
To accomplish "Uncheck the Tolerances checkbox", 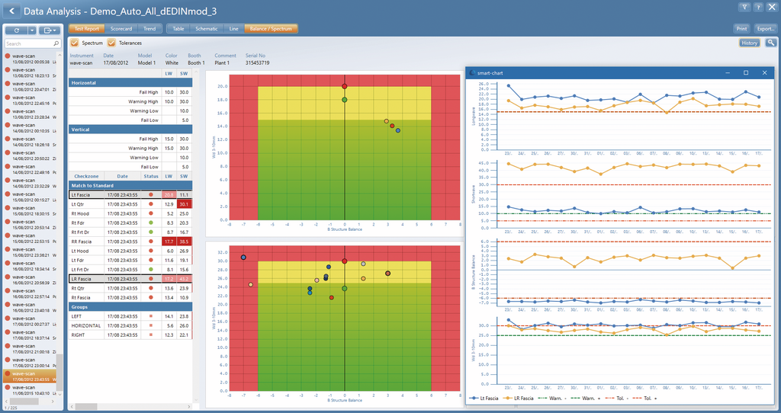I will [x=111, y=43].
